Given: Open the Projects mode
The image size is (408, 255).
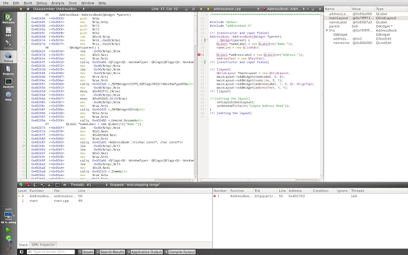Looking at the screenshot, I should point(8,70).
